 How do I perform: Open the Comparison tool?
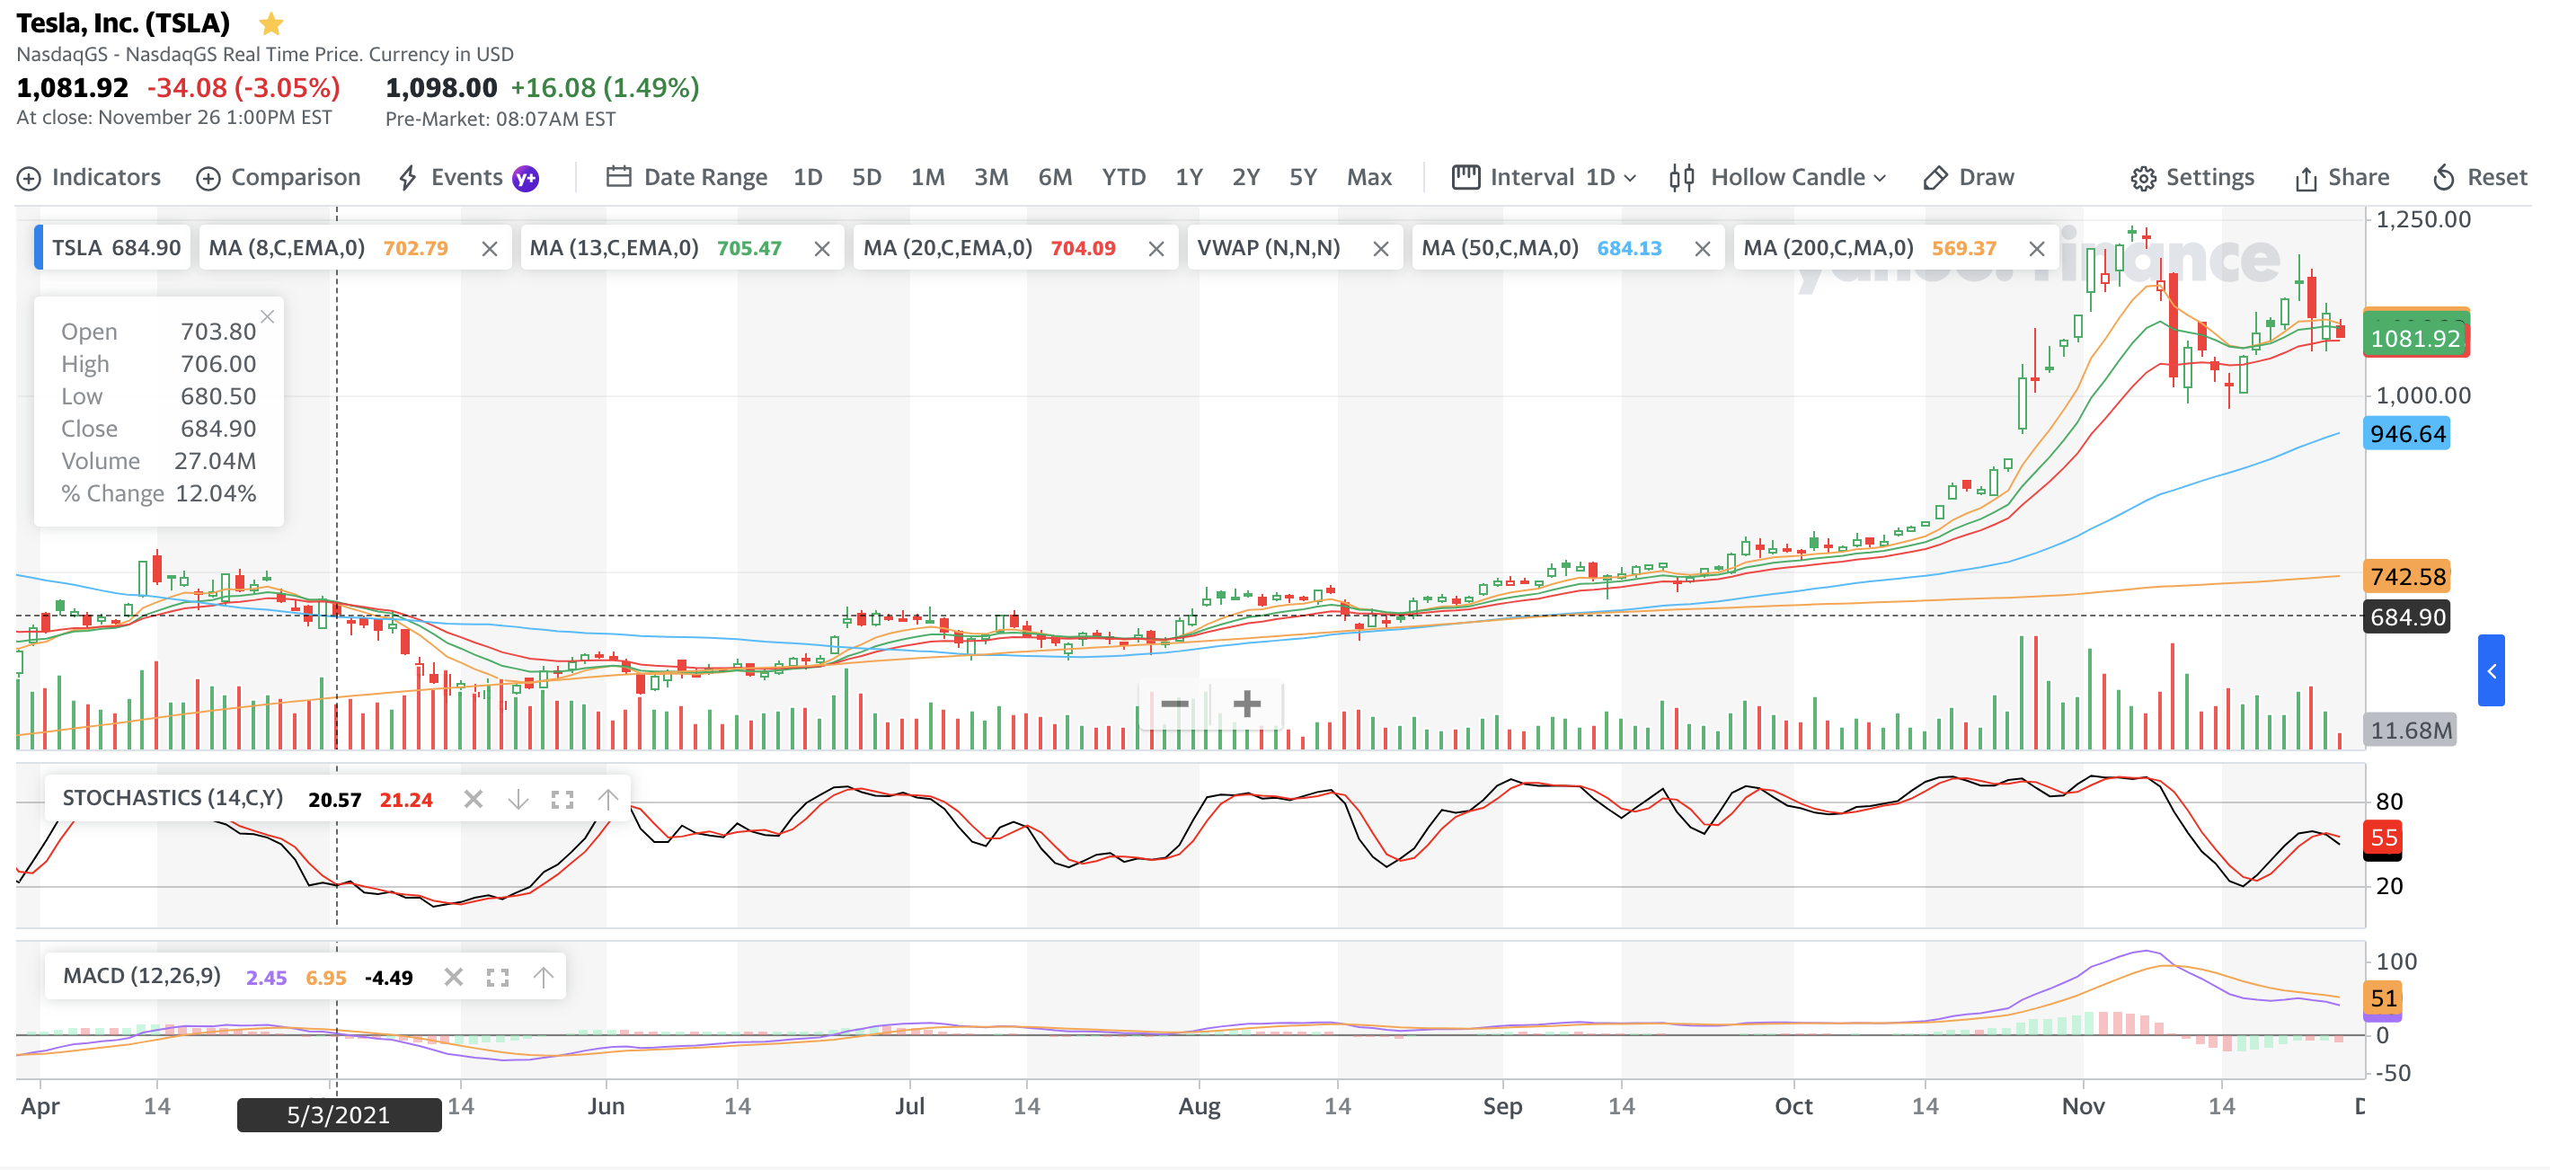[x=279, y=177]
